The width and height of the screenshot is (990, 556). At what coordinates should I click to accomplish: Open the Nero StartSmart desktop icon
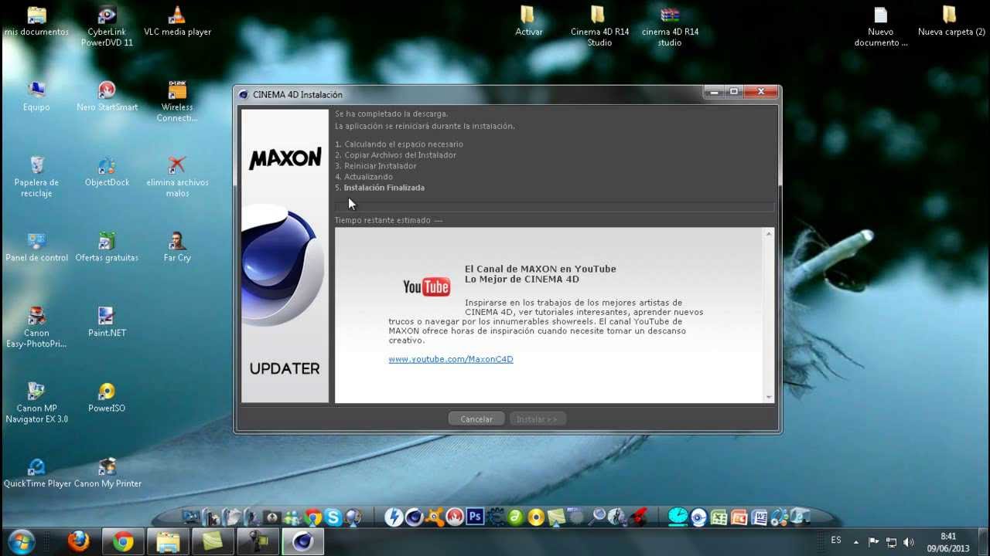point(107,96)
